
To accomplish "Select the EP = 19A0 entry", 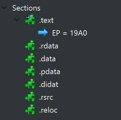I will point(70,33).
